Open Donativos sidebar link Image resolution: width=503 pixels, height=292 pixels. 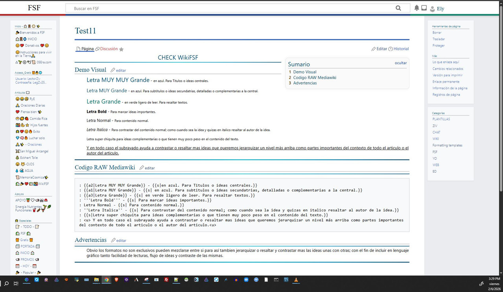(x=32, y=46)
